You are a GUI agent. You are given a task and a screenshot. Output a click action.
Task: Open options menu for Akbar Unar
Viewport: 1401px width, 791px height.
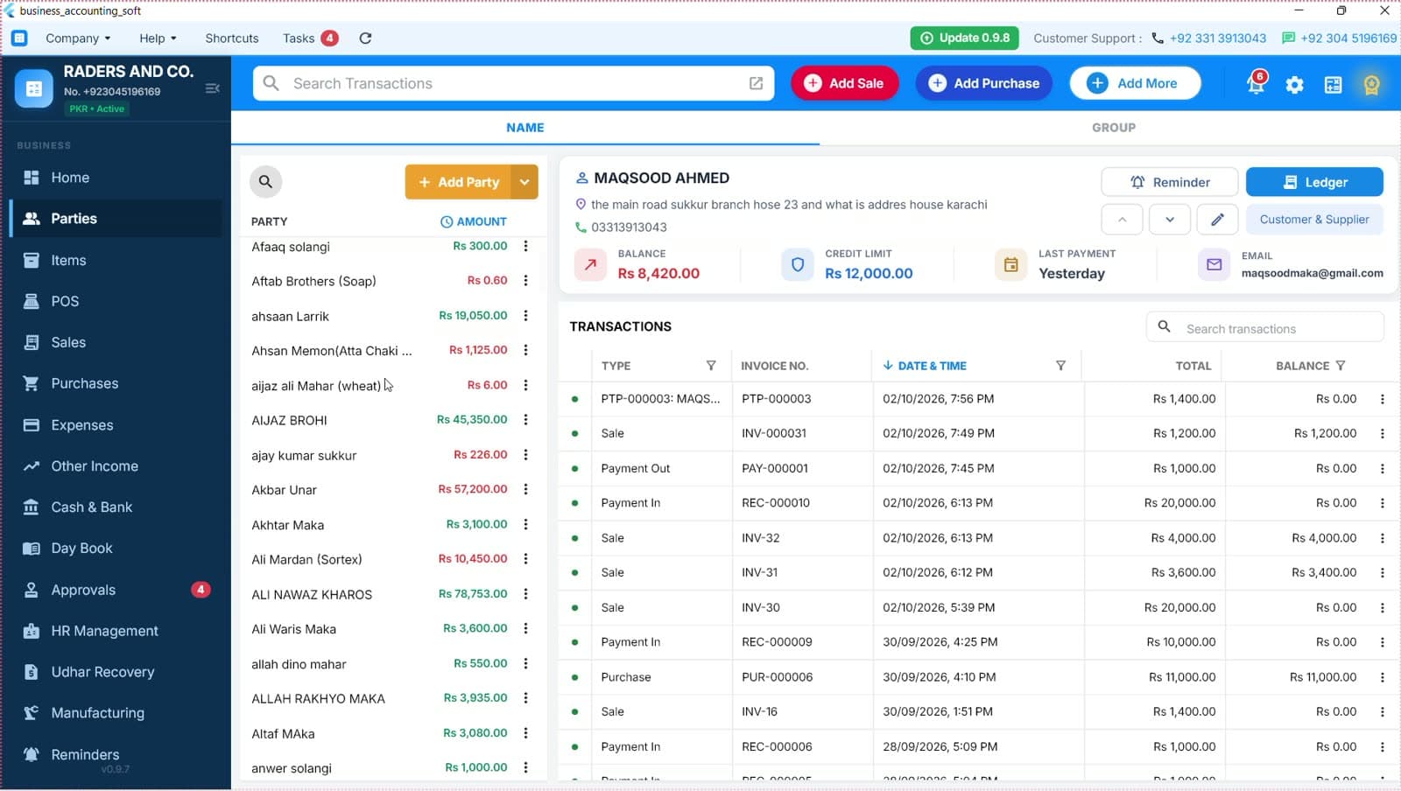click(x=525, y=489)
